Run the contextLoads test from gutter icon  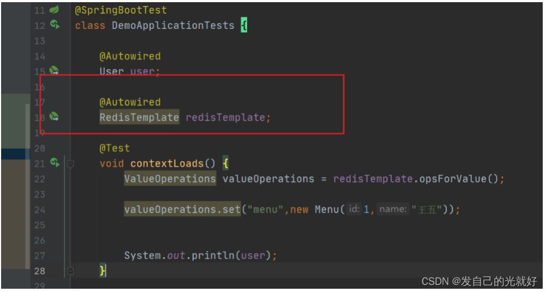pyautogui.click(x=54, y=162)
